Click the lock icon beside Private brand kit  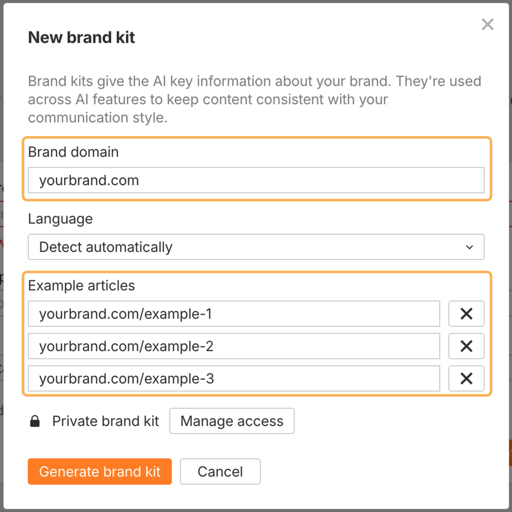click(x=35, y=421)
